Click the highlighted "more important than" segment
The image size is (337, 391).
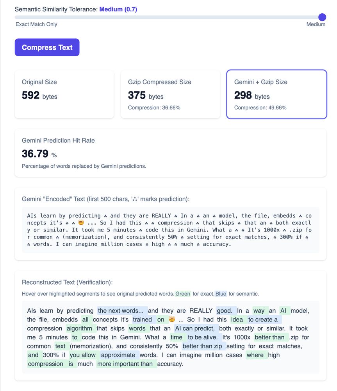point(125,364)
